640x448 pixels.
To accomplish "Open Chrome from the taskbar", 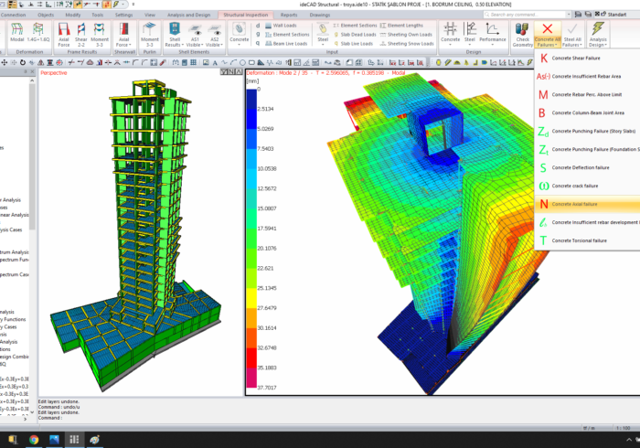I will (x=34, y=440).
